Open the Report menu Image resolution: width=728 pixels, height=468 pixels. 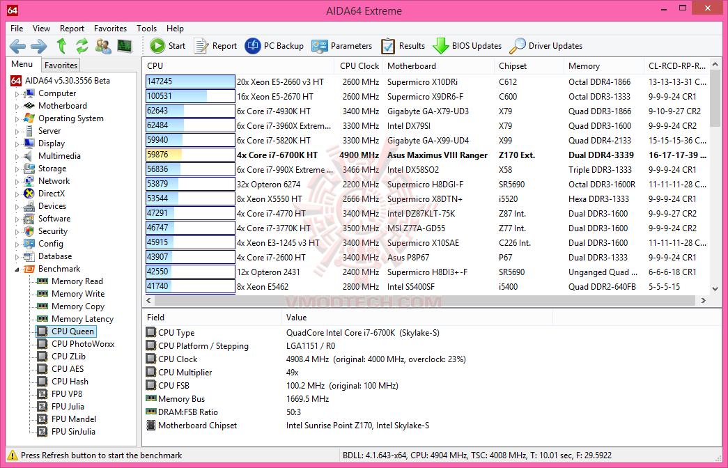tap(72, 29)
